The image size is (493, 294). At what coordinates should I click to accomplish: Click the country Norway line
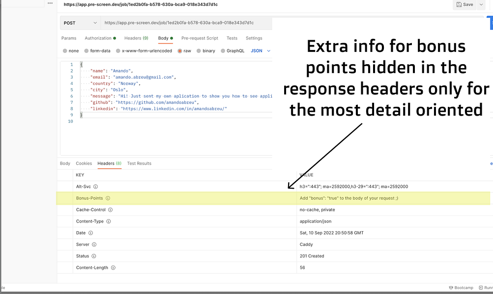pyautogui.click(x=116, y=84)
